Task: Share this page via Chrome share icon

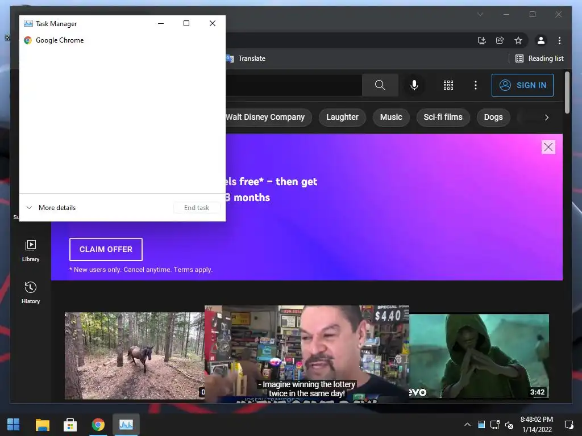Action: [500, 40]
